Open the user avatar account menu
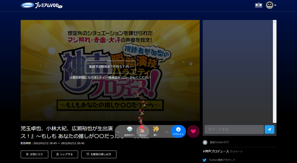The width and height of the screenshot is (297, 163). (x=271, y=5)
